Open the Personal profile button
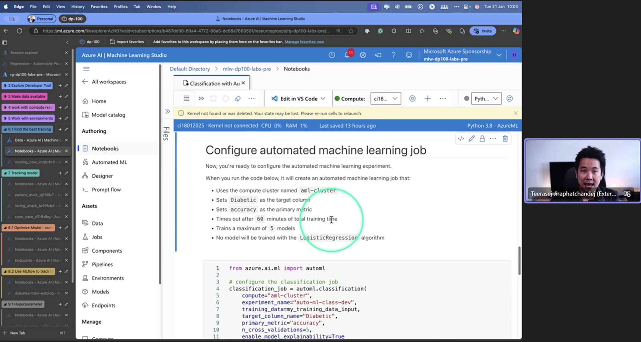 click(x=41, y=19)
